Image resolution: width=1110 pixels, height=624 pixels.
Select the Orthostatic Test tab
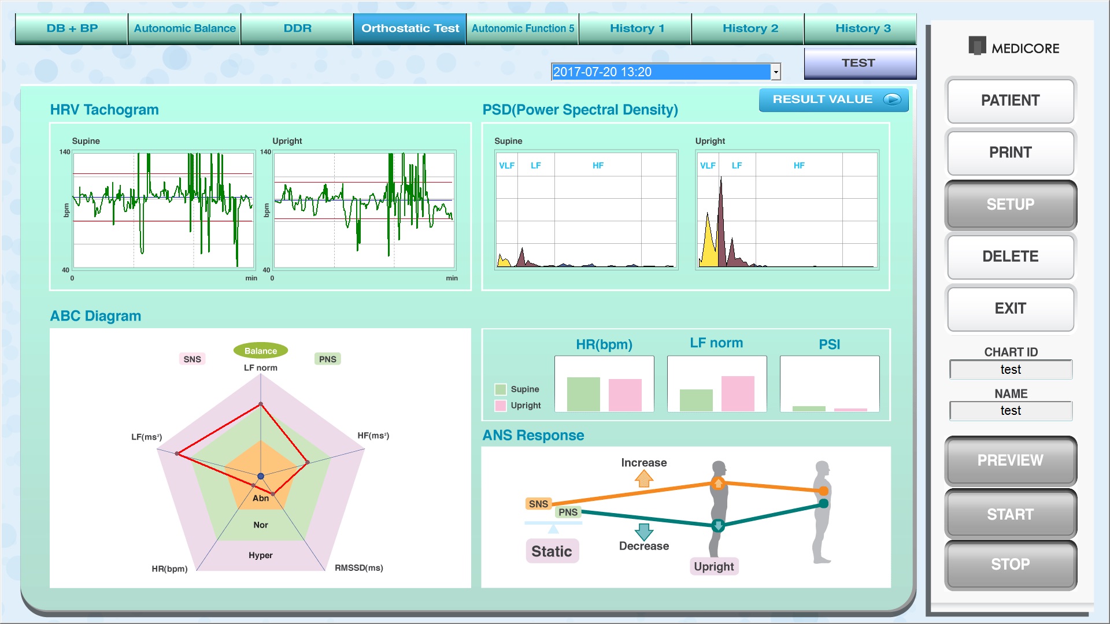click(x=410, y=27)
